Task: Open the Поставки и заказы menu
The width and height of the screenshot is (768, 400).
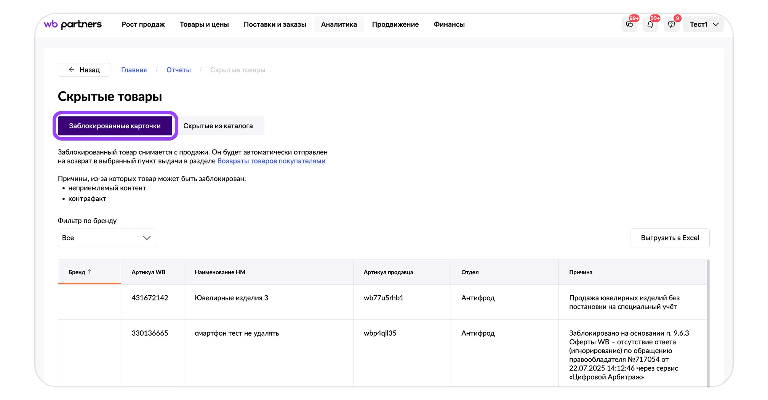Action: 275,24
